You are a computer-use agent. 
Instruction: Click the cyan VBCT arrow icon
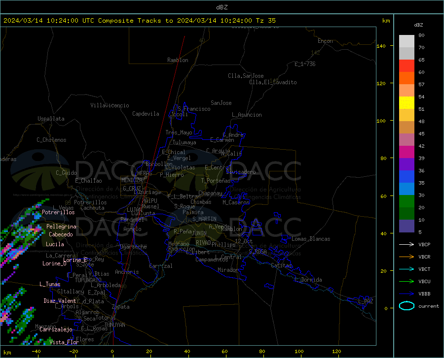pos(407,269)
